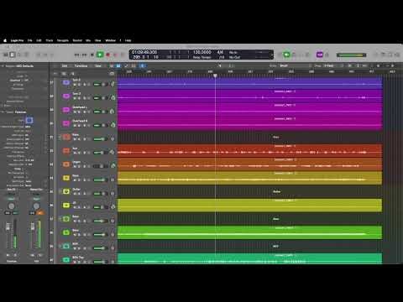Click the left channel strip volume fader

pyautogui.click(x=8, y=226)
